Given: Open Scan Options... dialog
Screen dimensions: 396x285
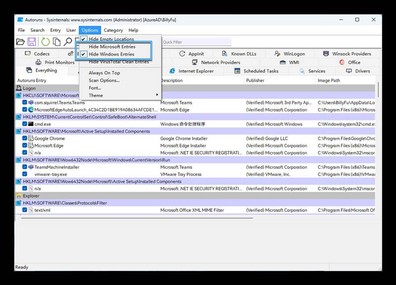Looking at the screenshot, I should 120,80.
